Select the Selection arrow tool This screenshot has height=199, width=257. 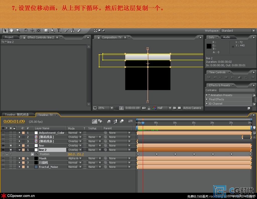tap(5, 30)
